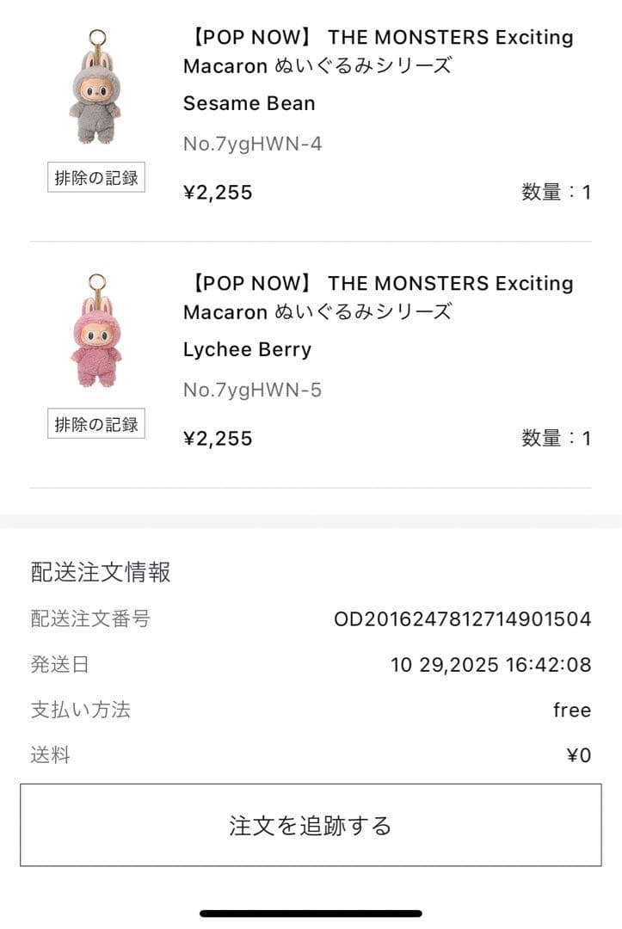Tap the ¥2,255 price of Lychee Berry
The image size is (622, 929).
(218, 438)
